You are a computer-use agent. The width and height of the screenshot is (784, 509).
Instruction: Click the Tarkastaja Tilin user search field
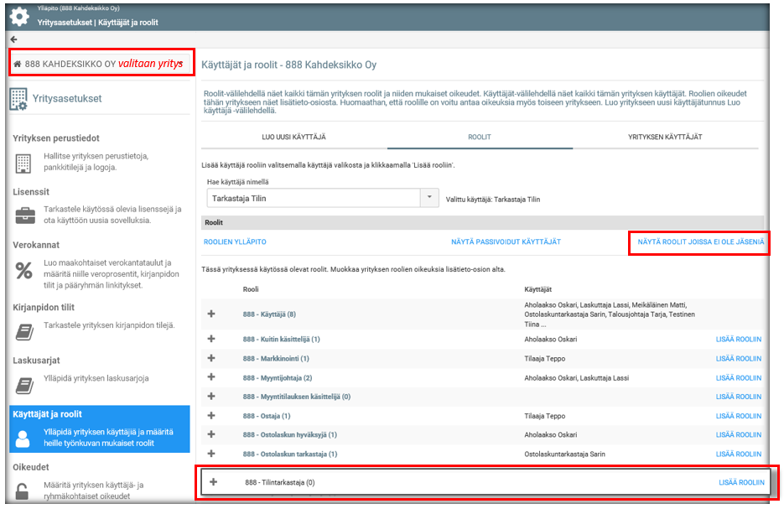click(312, 198)
